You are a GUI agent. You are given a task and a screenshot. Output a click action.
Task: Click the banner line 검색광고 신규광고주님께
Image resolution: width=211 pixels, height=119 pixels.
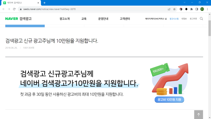tap(57, 74)
